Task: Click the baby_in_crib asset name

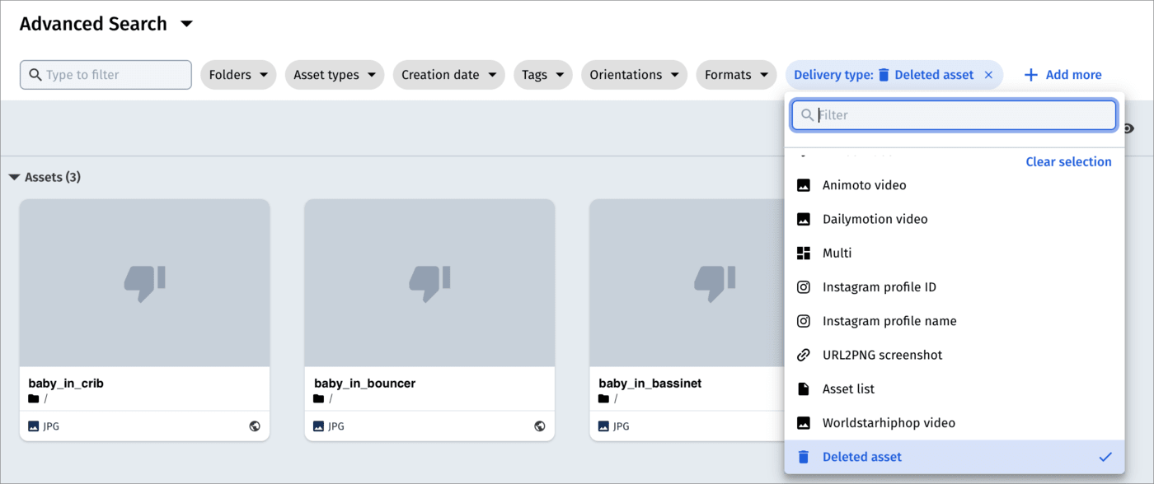Action: (66, 384)
